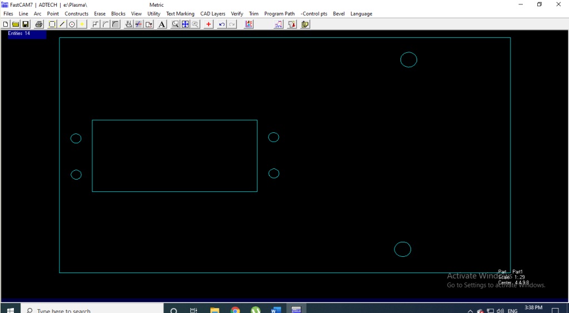The height and width of the screenshot is (313, 569).
Task: Click the blue four-arrow zoom extents icon
Action: pyautogui.click(x=185, y=24)
